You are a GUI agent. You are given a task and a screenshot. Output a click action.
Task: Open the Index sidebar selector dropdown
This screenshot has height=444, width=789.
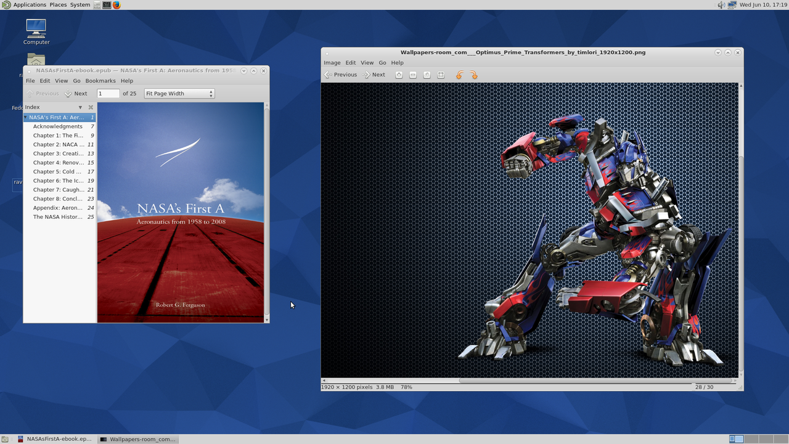(80, 107)
